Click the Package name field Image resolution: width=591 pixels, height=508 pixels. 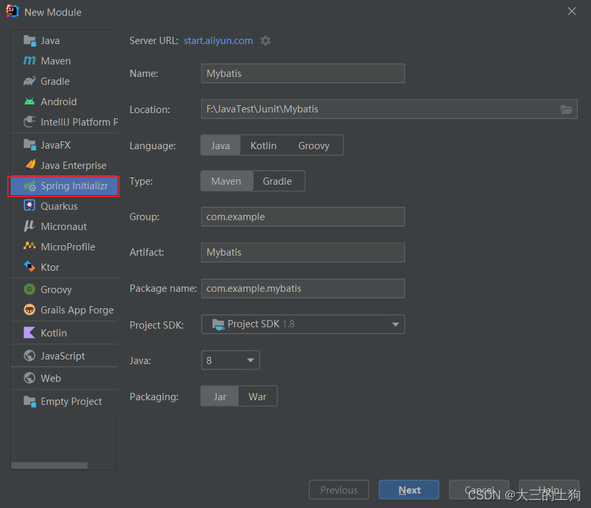pos(303,289)
